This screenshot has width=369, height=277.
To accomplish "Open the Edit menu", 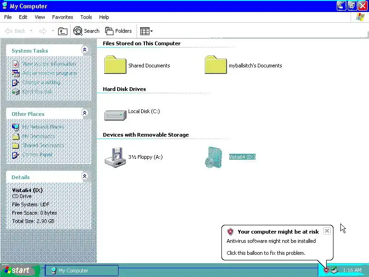I will [23, 17].
